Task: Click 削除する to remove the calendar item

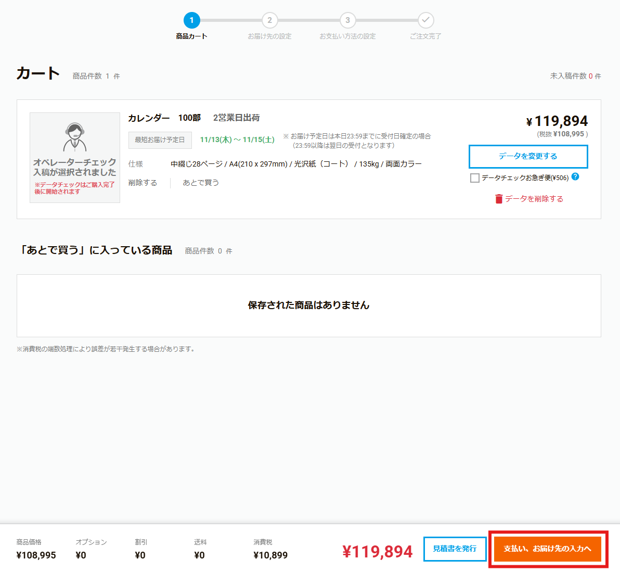Action: point(143,183)
